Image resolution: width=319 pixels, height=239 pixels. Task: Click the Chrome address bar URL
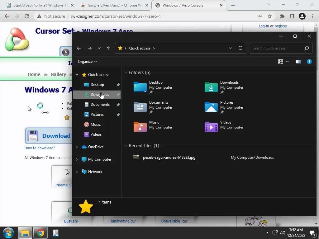pos(116,16)
